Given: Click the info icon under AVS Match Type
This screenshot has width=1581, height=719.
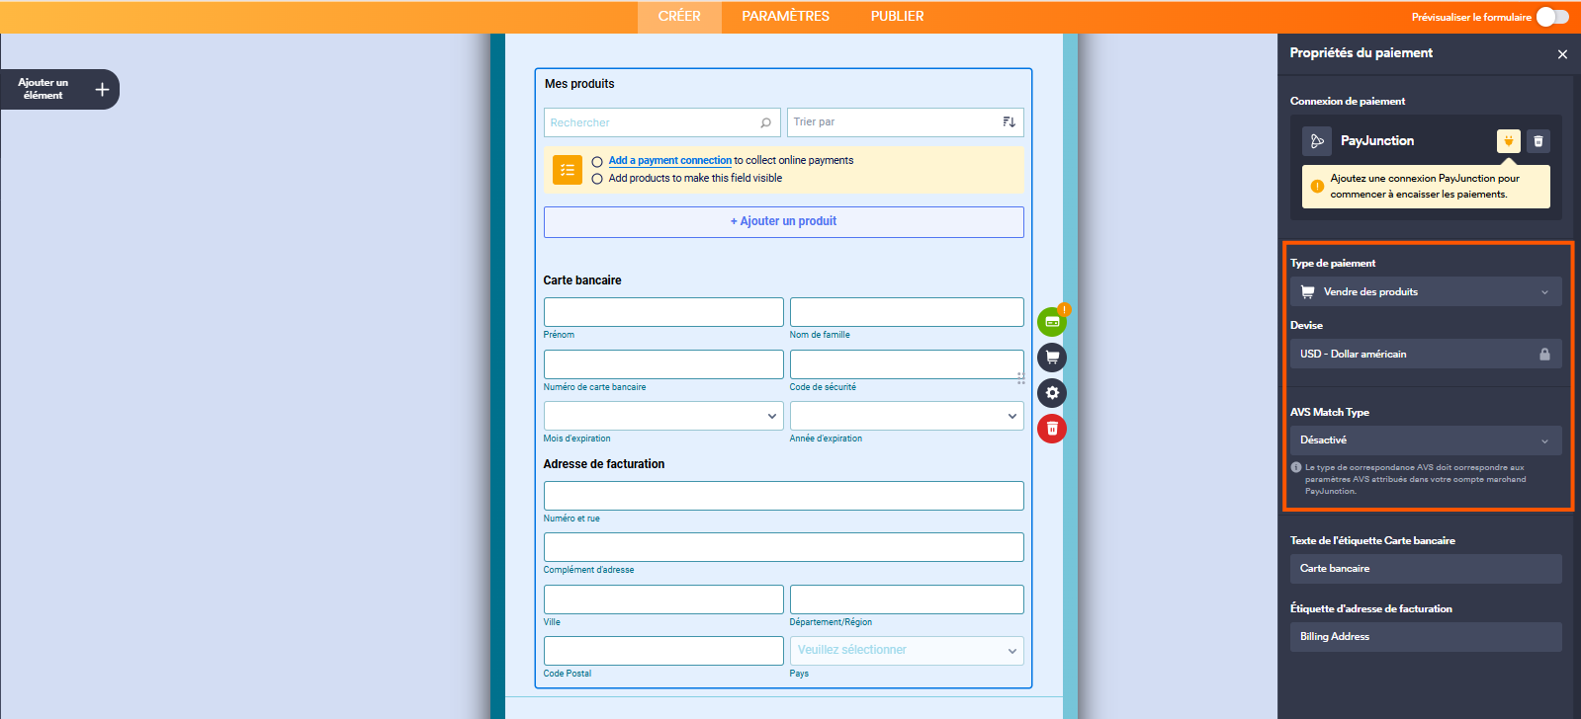Looking at the screenshot, I should 1296,467.
